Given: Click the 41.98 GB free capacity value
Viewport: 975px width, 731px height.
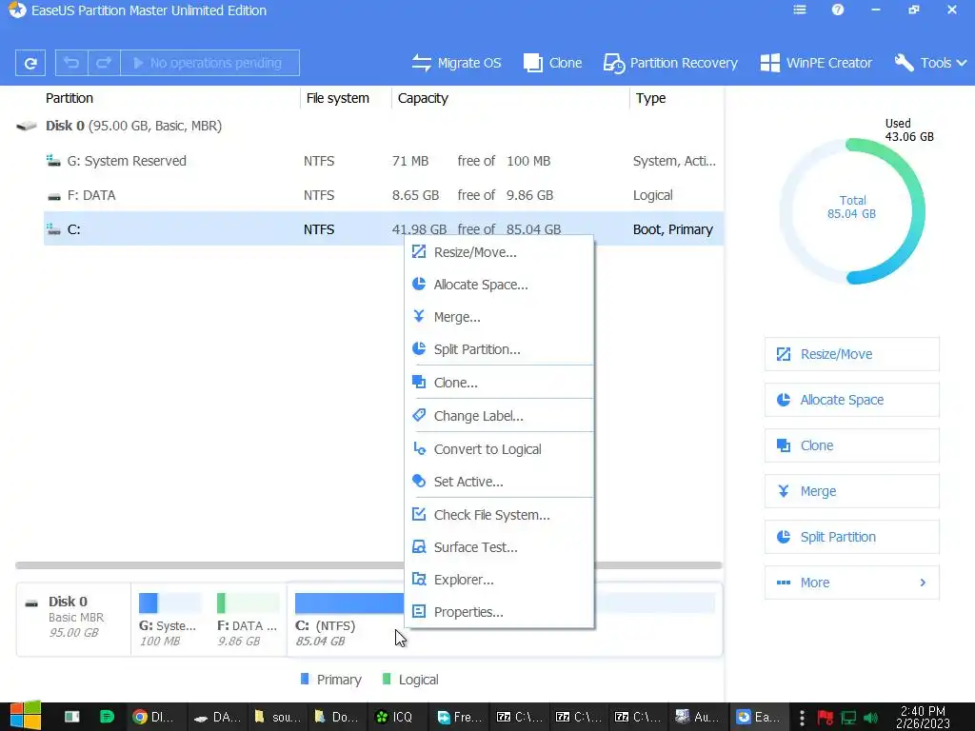Looking at the screenshot, I should (419, 229).
